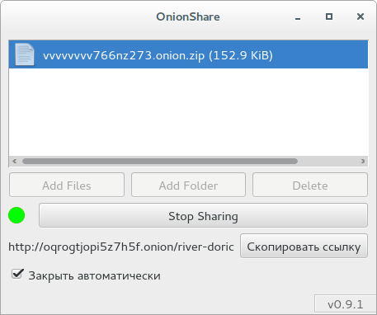This screenshot has width=377, height=315.
Task: Click the Stop Sharing button
Action: pyautogui.click(x=203, y=215)
